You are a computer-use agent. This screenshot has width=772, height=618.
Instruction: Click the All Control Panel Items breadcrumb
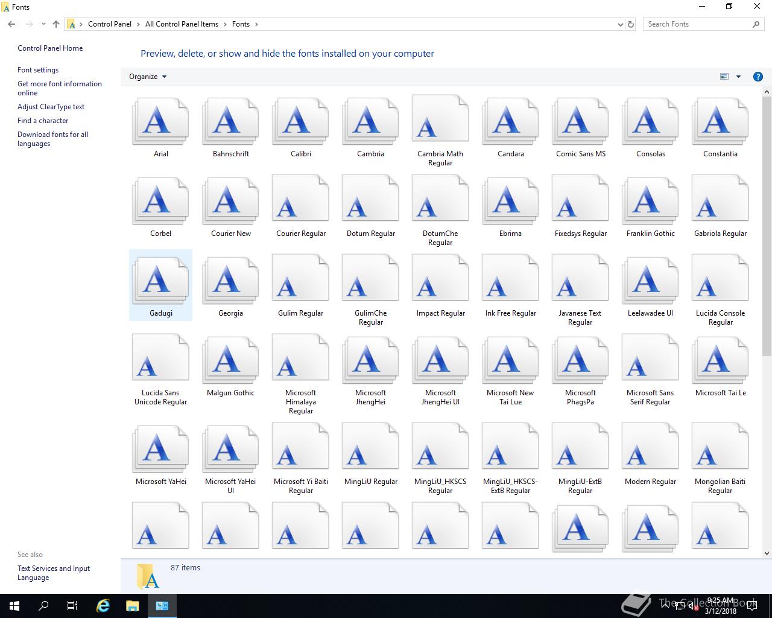point(182,24)
